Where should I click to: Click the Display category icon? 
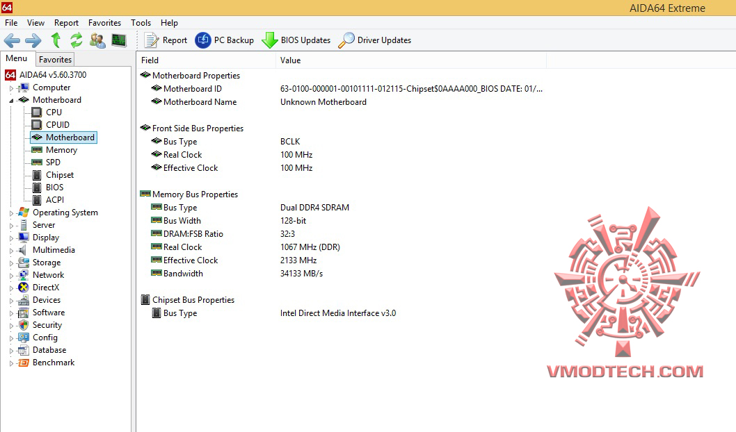[x=24, y=238]
